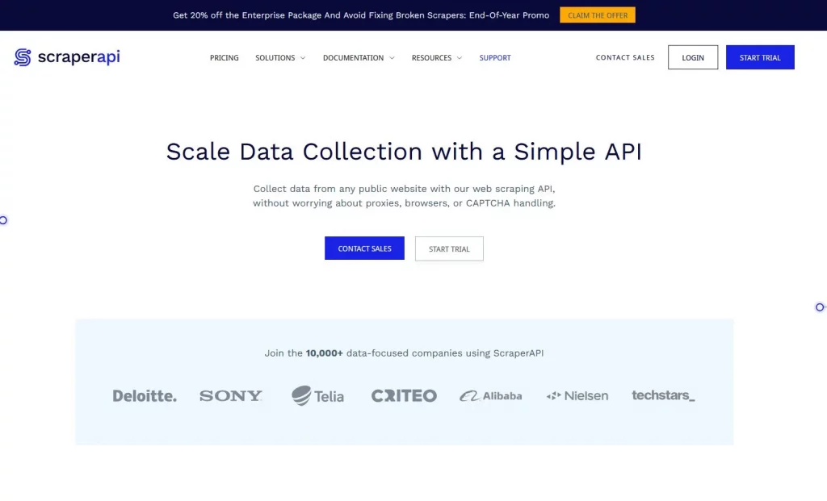Screen dimensions: 827x501
Task: Select the Deloitte company logo
Action: (x=145, y=395)
